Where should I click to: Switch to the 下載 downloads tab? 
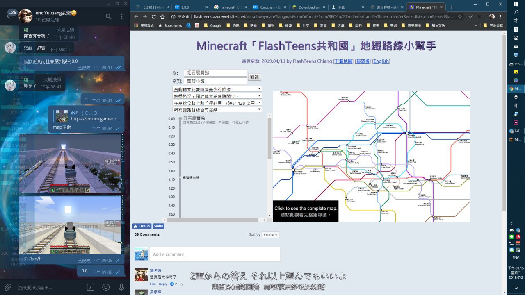pos(348,7)
